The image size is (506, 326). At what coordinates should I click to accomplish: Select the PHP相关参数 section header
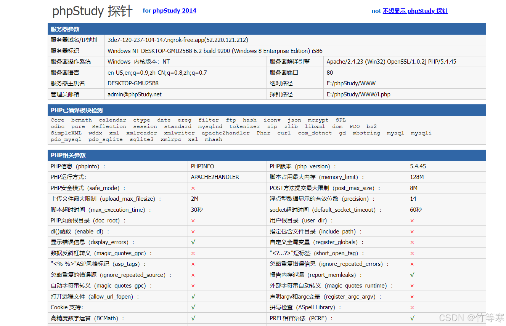coord(68,155)
